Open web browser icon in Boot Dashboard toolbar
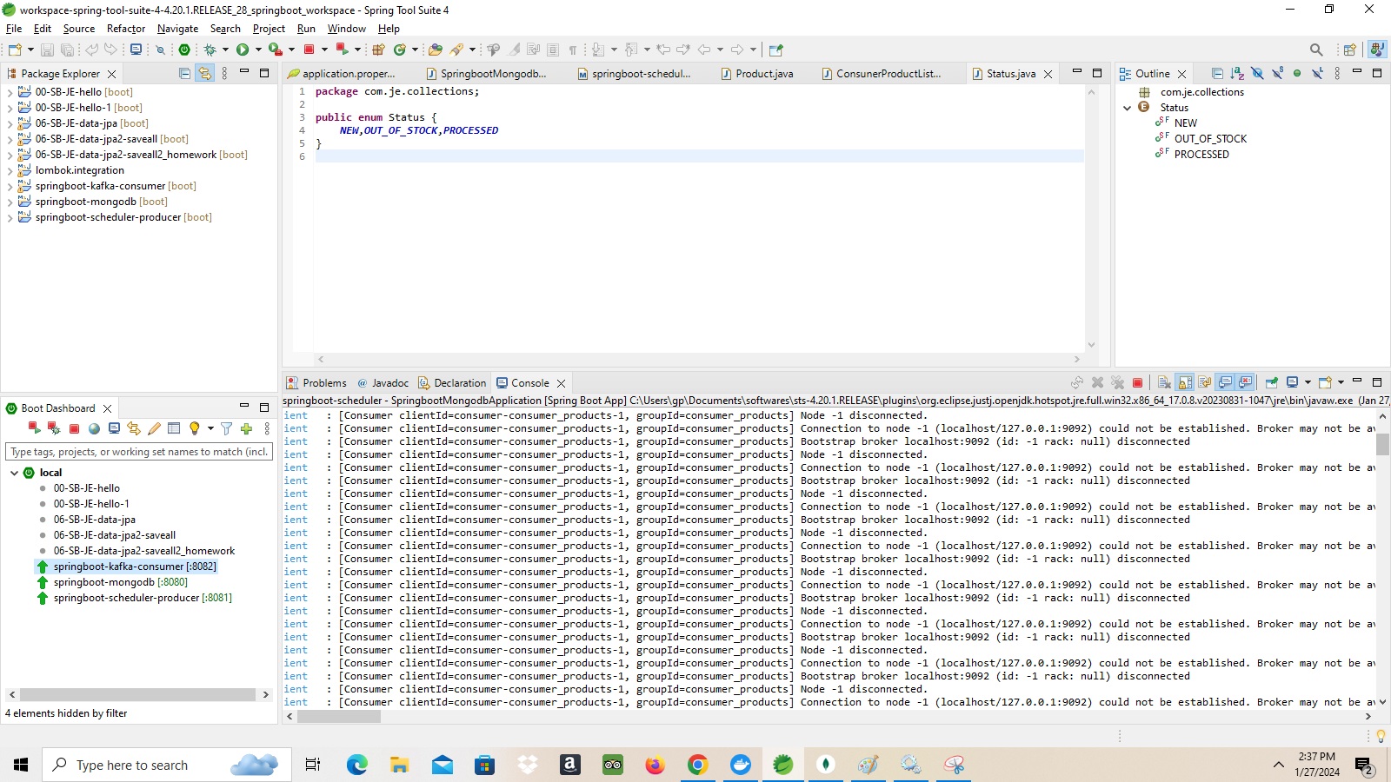This screenshot has width=1391, height=782. coord(94,427)
